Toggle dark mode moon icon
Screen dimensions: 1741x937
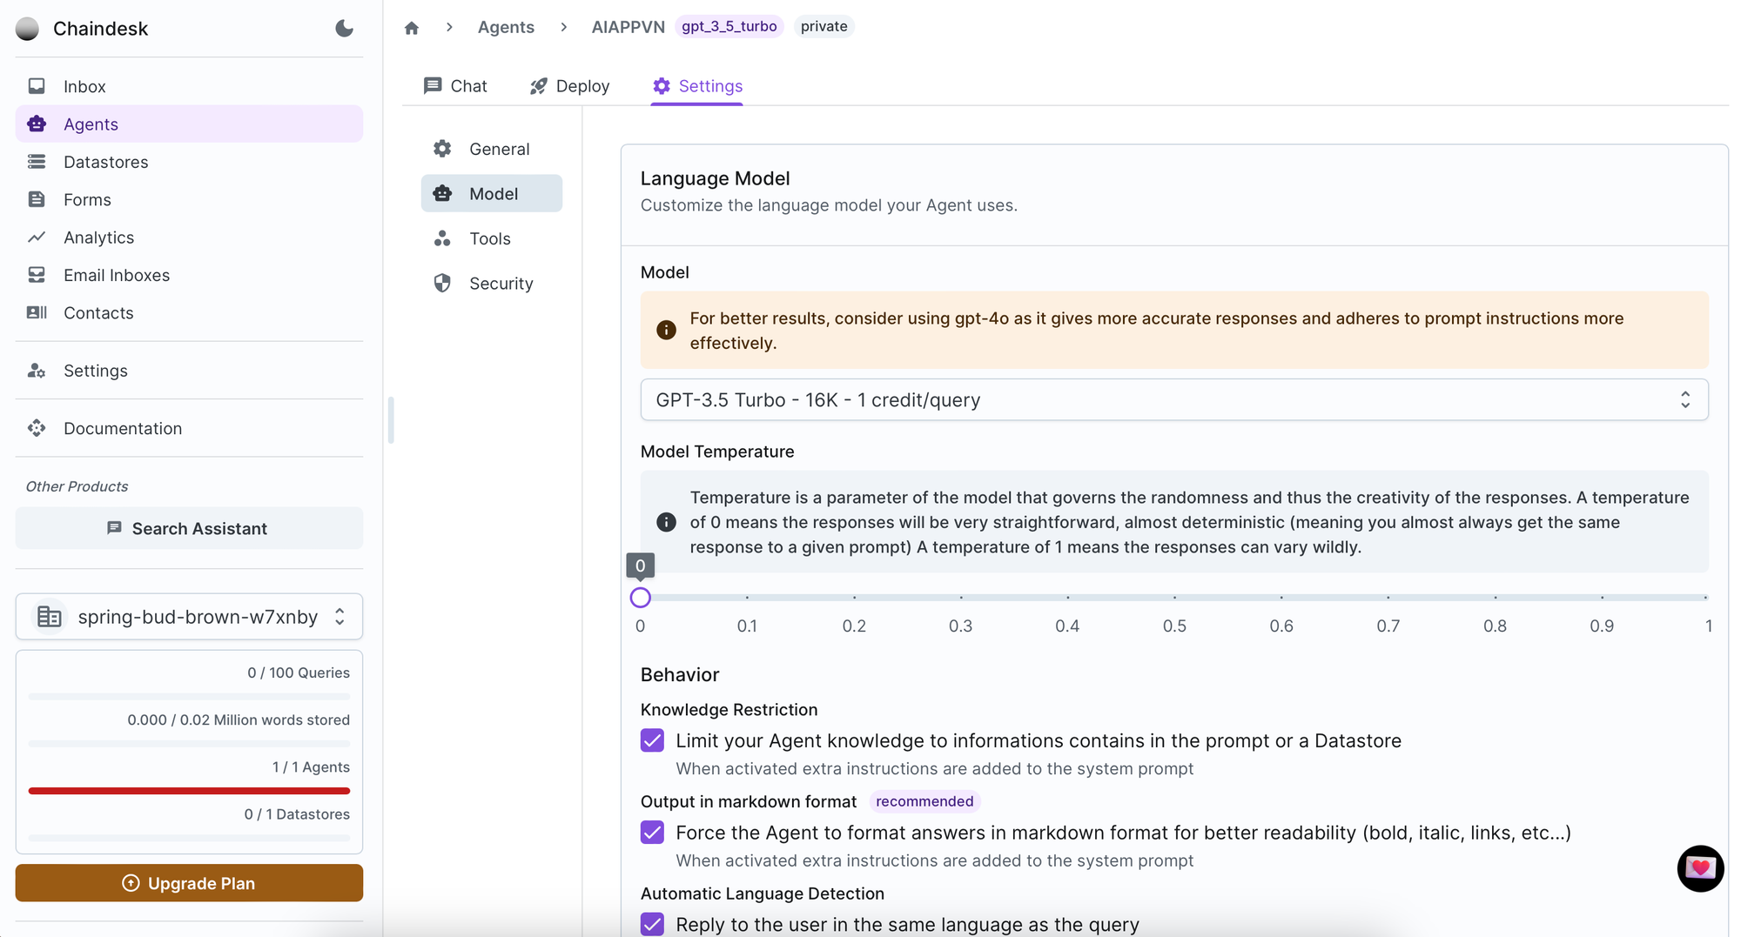click(344, 29)
